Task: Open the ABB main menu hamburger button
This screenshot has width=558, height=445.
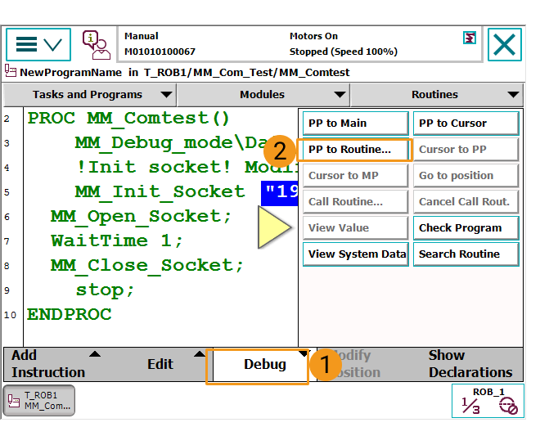Action: click(x=38, y=44)
